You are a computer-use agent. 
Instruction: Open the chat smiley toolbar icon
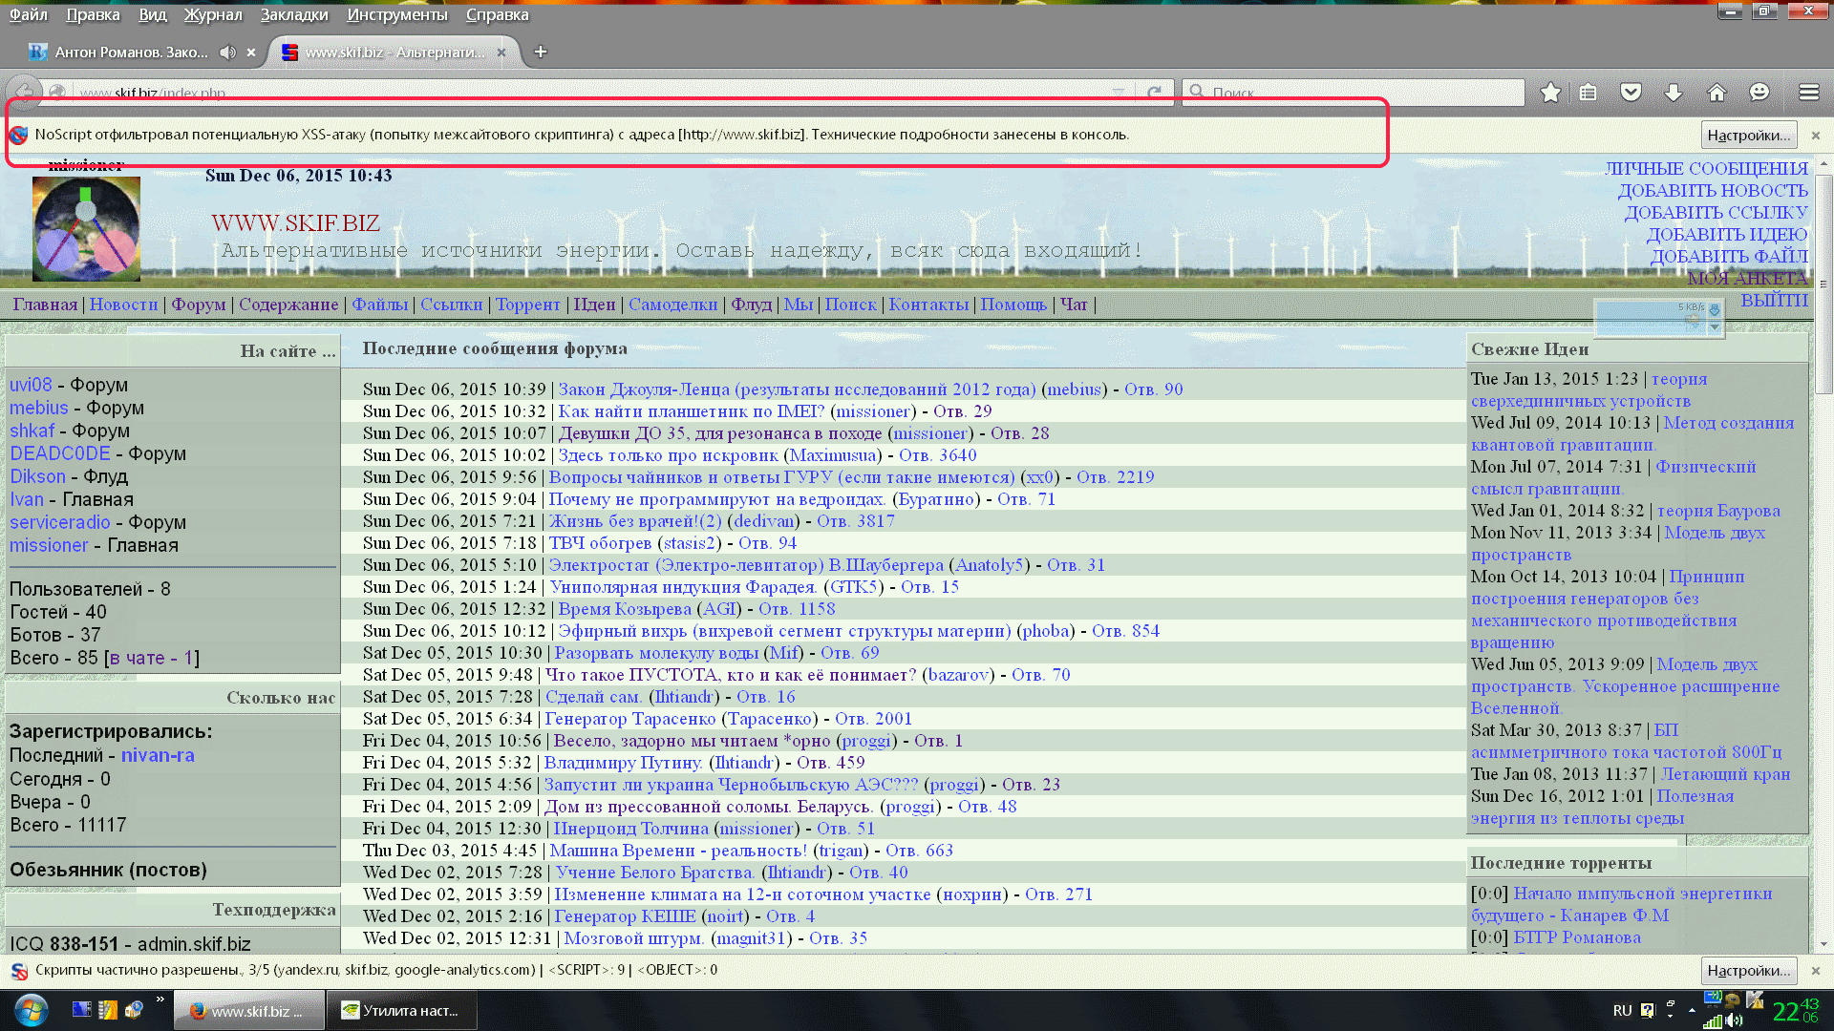click(1759, 93)
